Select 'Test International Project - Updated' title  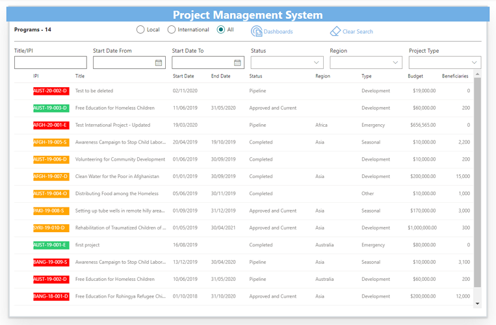pos(112,125)
